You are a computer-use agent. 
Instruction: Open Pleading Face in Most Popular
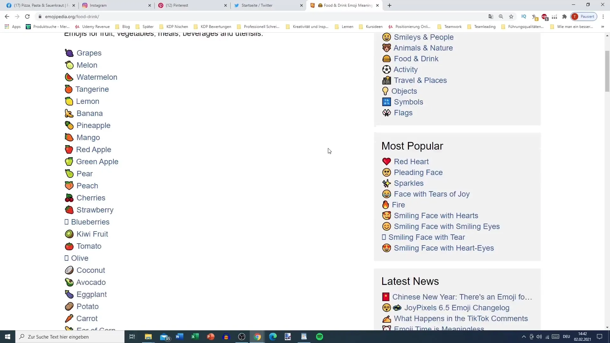418,172
